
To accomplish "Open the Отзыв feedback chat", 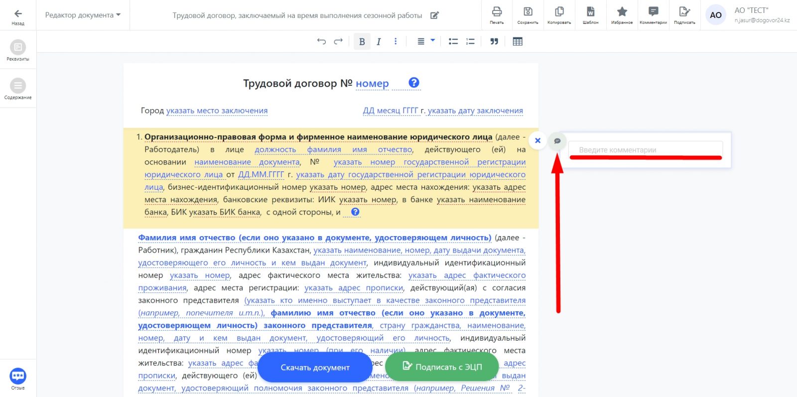I will tap(18, 379).
